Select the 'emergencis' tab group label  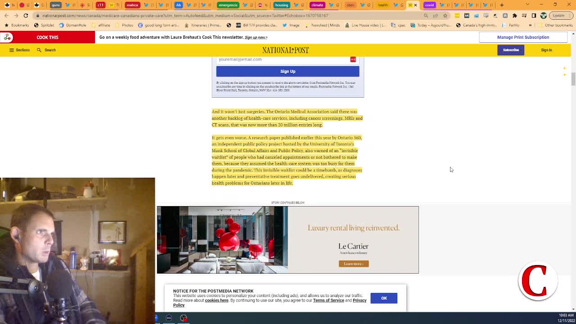coord(228,5)
